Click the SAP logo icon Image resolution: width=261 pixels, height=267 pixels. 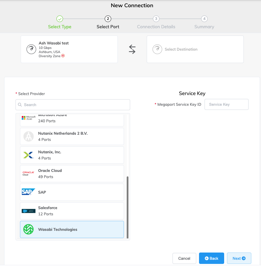[x=28, y=192]
